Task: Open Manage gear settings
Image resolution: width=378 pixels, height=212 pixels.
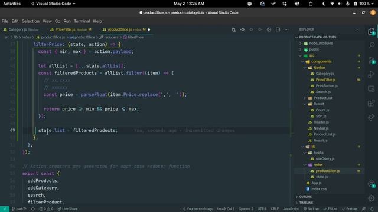Action: (372, 198)
